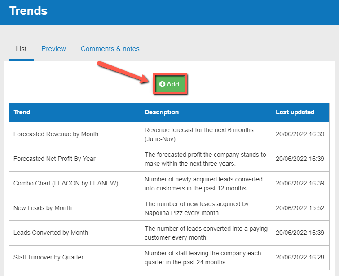Click the Trends page title
Screen dimensions: 339x276
click(28, 11)
